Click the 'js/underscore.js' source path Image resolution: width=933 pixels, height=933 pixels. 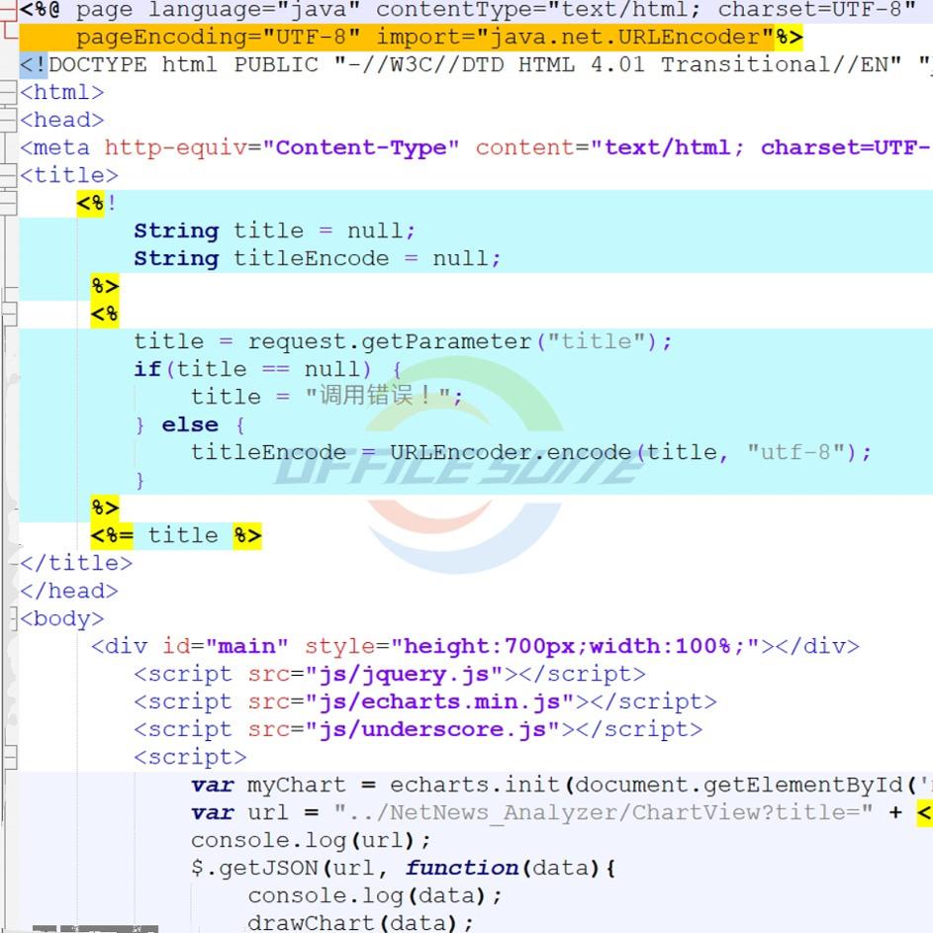tap(432, 729)
